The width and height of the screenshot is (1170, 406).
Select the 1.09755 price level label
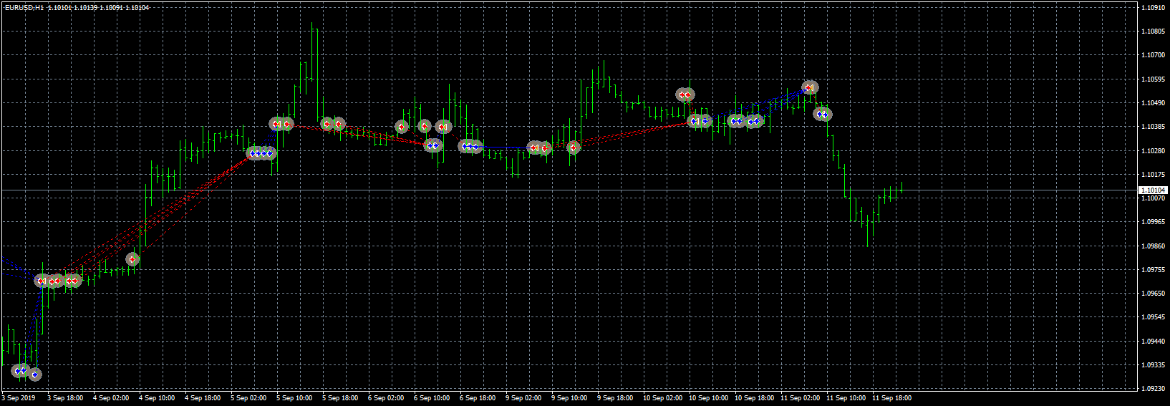(x=1152, y=269)
